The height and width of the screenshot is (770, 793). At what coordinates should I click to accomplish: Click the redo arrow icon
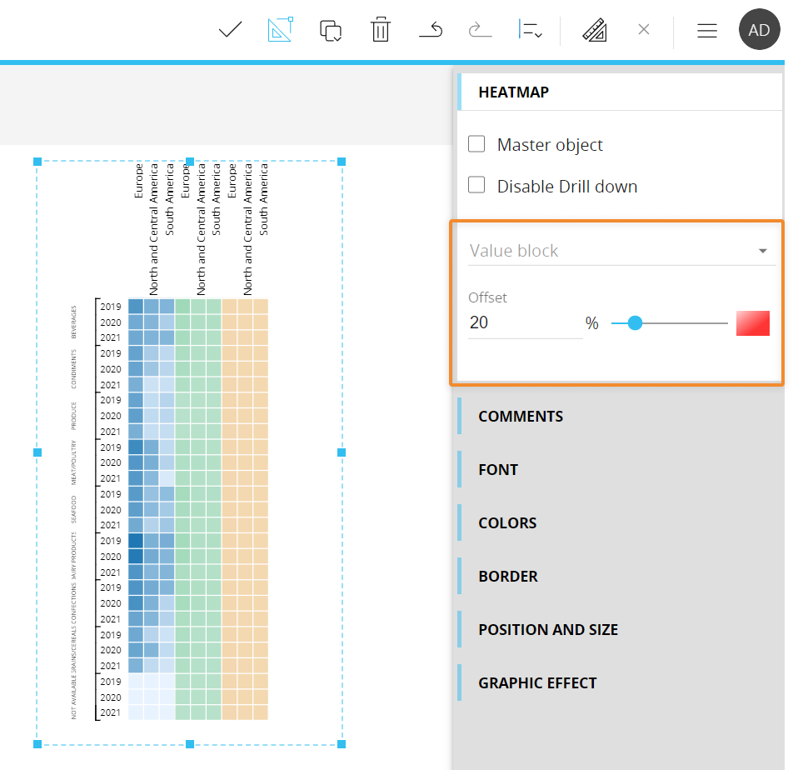click(480, 31)
